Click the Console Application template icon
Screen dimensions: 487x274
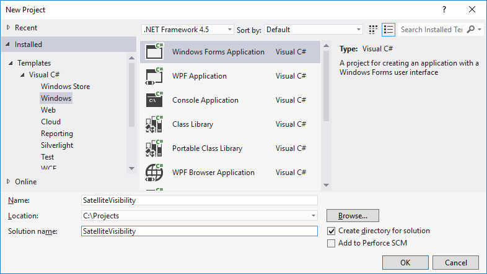(154, 100)
